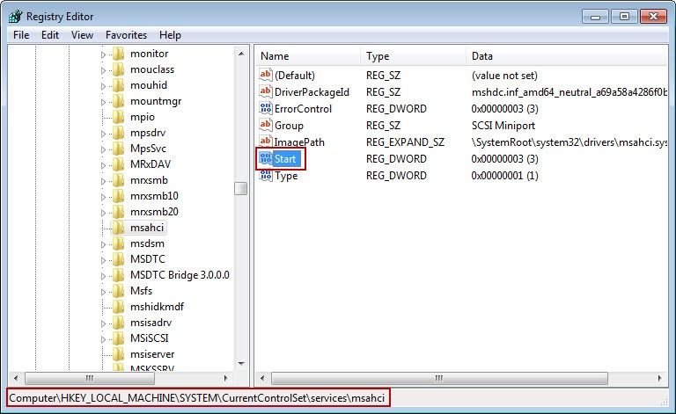Expand the MSDTC Bridge 3.0.0.0 node
Screen dimensions: 676x414
pyautogui.click(x=103, y=275)
